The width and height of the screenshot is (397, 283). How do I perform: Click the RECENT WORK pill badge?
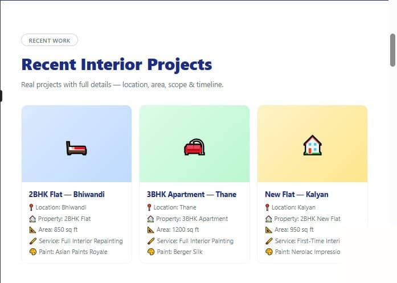click(x=50, y=40)
